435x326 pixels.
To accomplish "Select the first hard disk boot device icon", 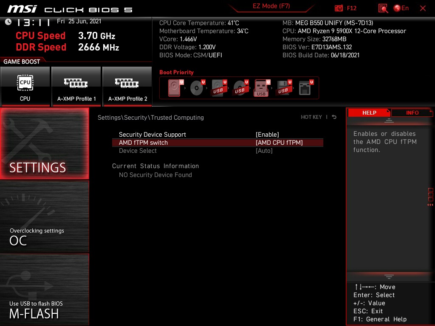I will click(x=175, y=88).
